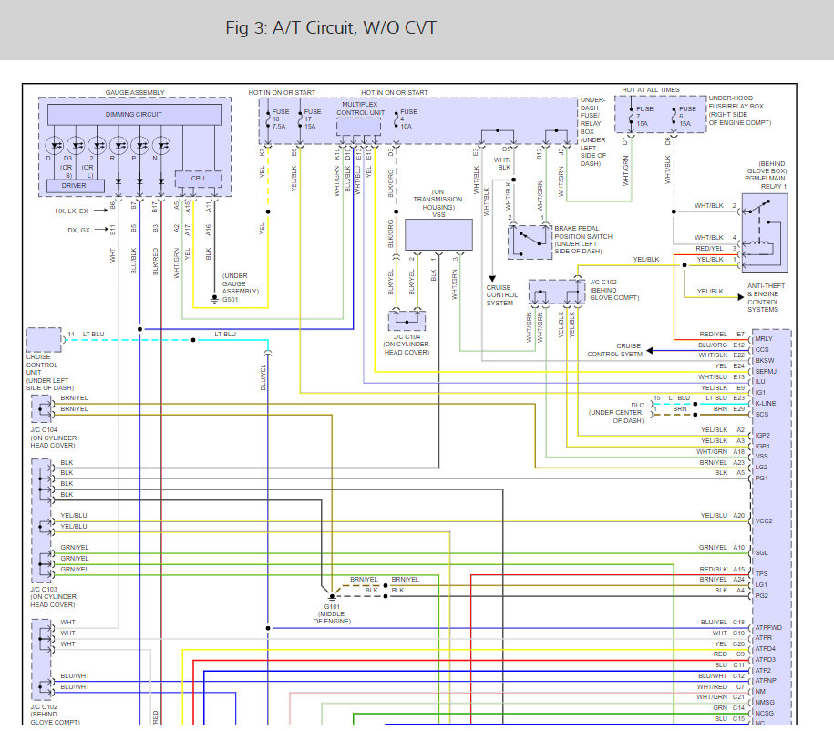Select FUSE 10 7.5A
Screen dimensions: 834x731
(x=278, y=119)
